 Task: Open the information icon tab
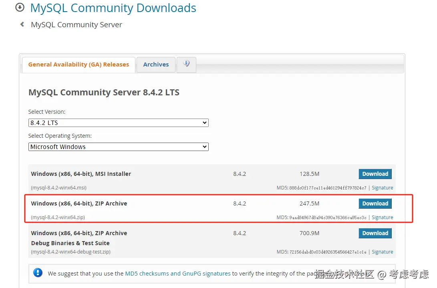(x=186, y=64)
